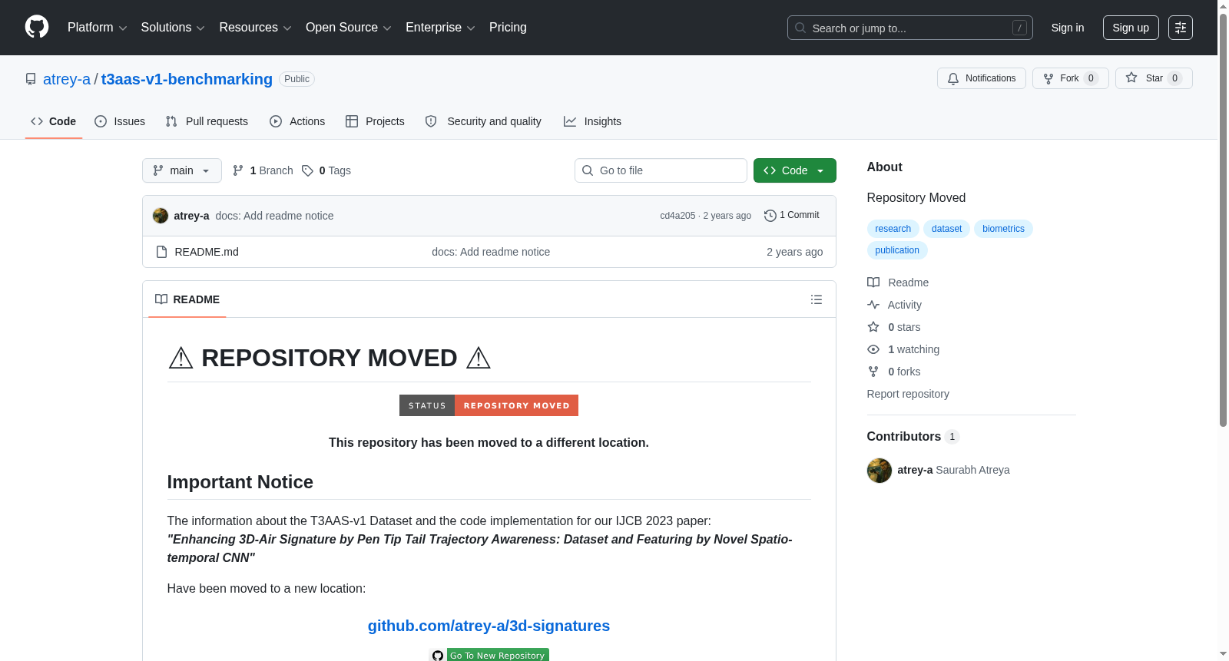1229x661 pixels.
Task: Click the Sign in link
Action: [1068, 28]
